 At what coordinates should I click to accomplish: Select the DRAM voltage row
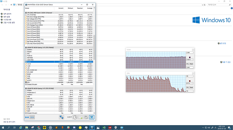59,74
